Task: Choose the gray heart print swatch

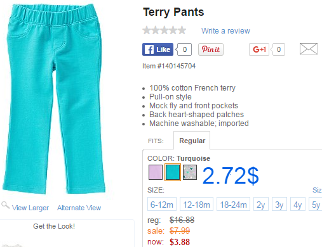Action: 190,172
